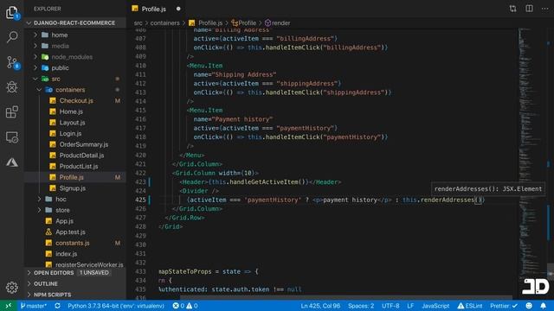Click the ESLint status item

(470, 306)
